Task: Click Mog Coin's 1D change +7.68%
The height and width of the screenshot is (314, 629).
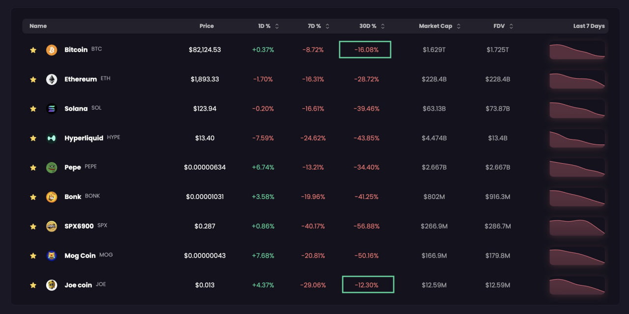Action: tap(263, 256)
